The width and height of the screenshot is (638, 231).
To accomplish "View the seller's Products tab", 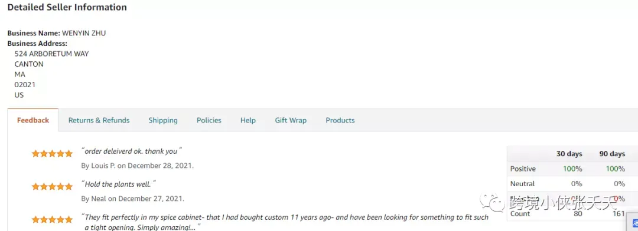I will pos(340,120).
